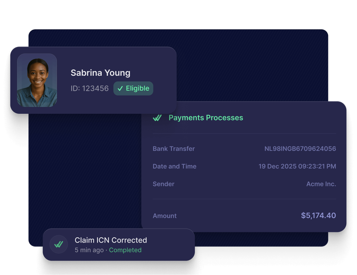Image resolution: width=357 pixels, height=275 pixels.
Task: Click the ID: 123456 label
Action: click(89, 88)
